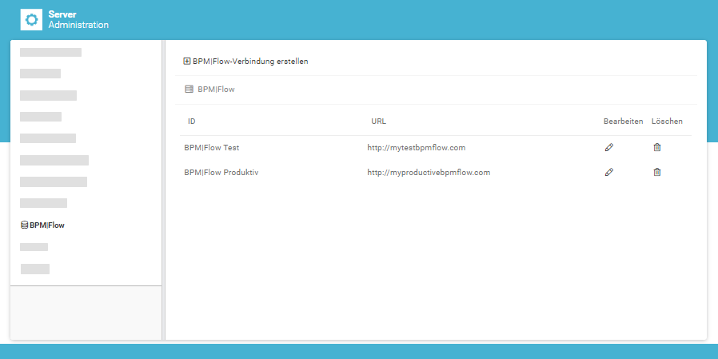Viewport: 718px width, 359px height.
Task: Edit the BPM|Flow Produktiv connection
Action: click(609, 172)
